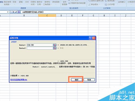
Task: Open the Date and Time functions dropdown
Action: 33,3
